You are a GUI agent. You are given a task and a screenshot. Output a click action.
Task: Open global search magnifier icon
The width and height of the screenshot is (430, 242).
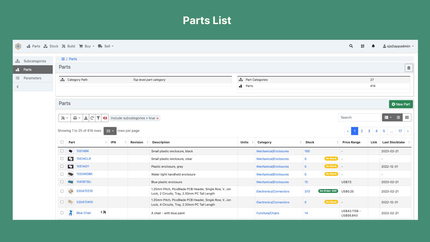351,46
